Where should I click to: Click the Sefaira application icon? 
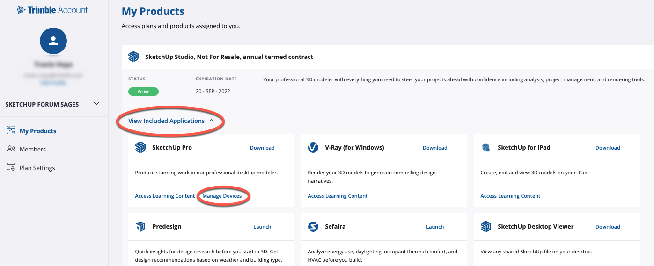[313, 227]
